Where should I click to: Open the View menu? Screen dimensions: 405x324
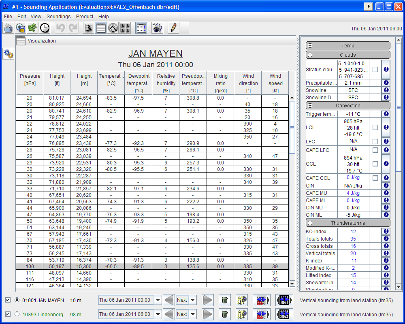click(36, 16)
